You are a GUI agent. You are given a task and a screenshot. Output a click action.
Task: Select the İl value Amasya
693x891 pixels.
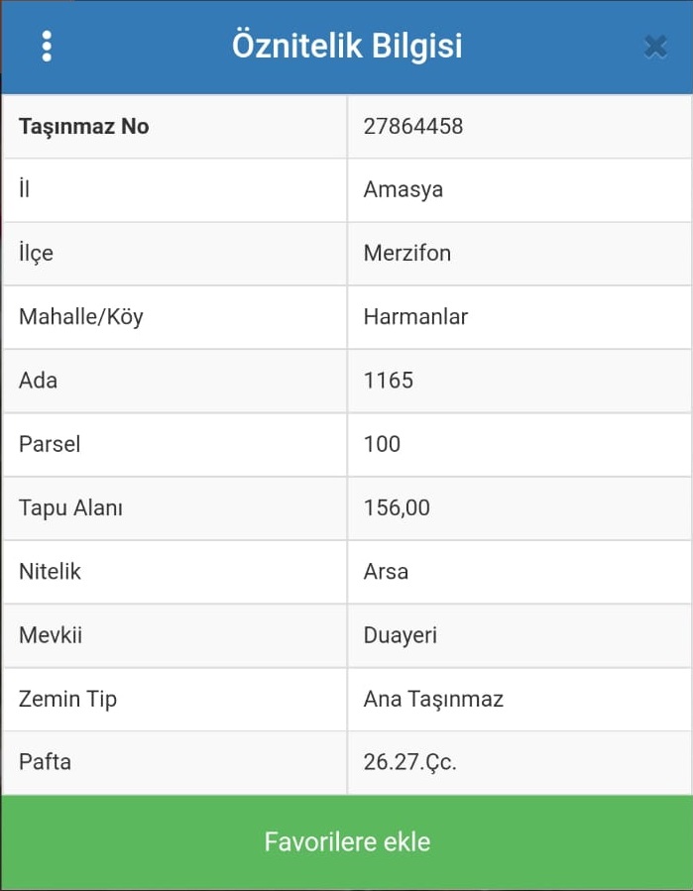404,189
